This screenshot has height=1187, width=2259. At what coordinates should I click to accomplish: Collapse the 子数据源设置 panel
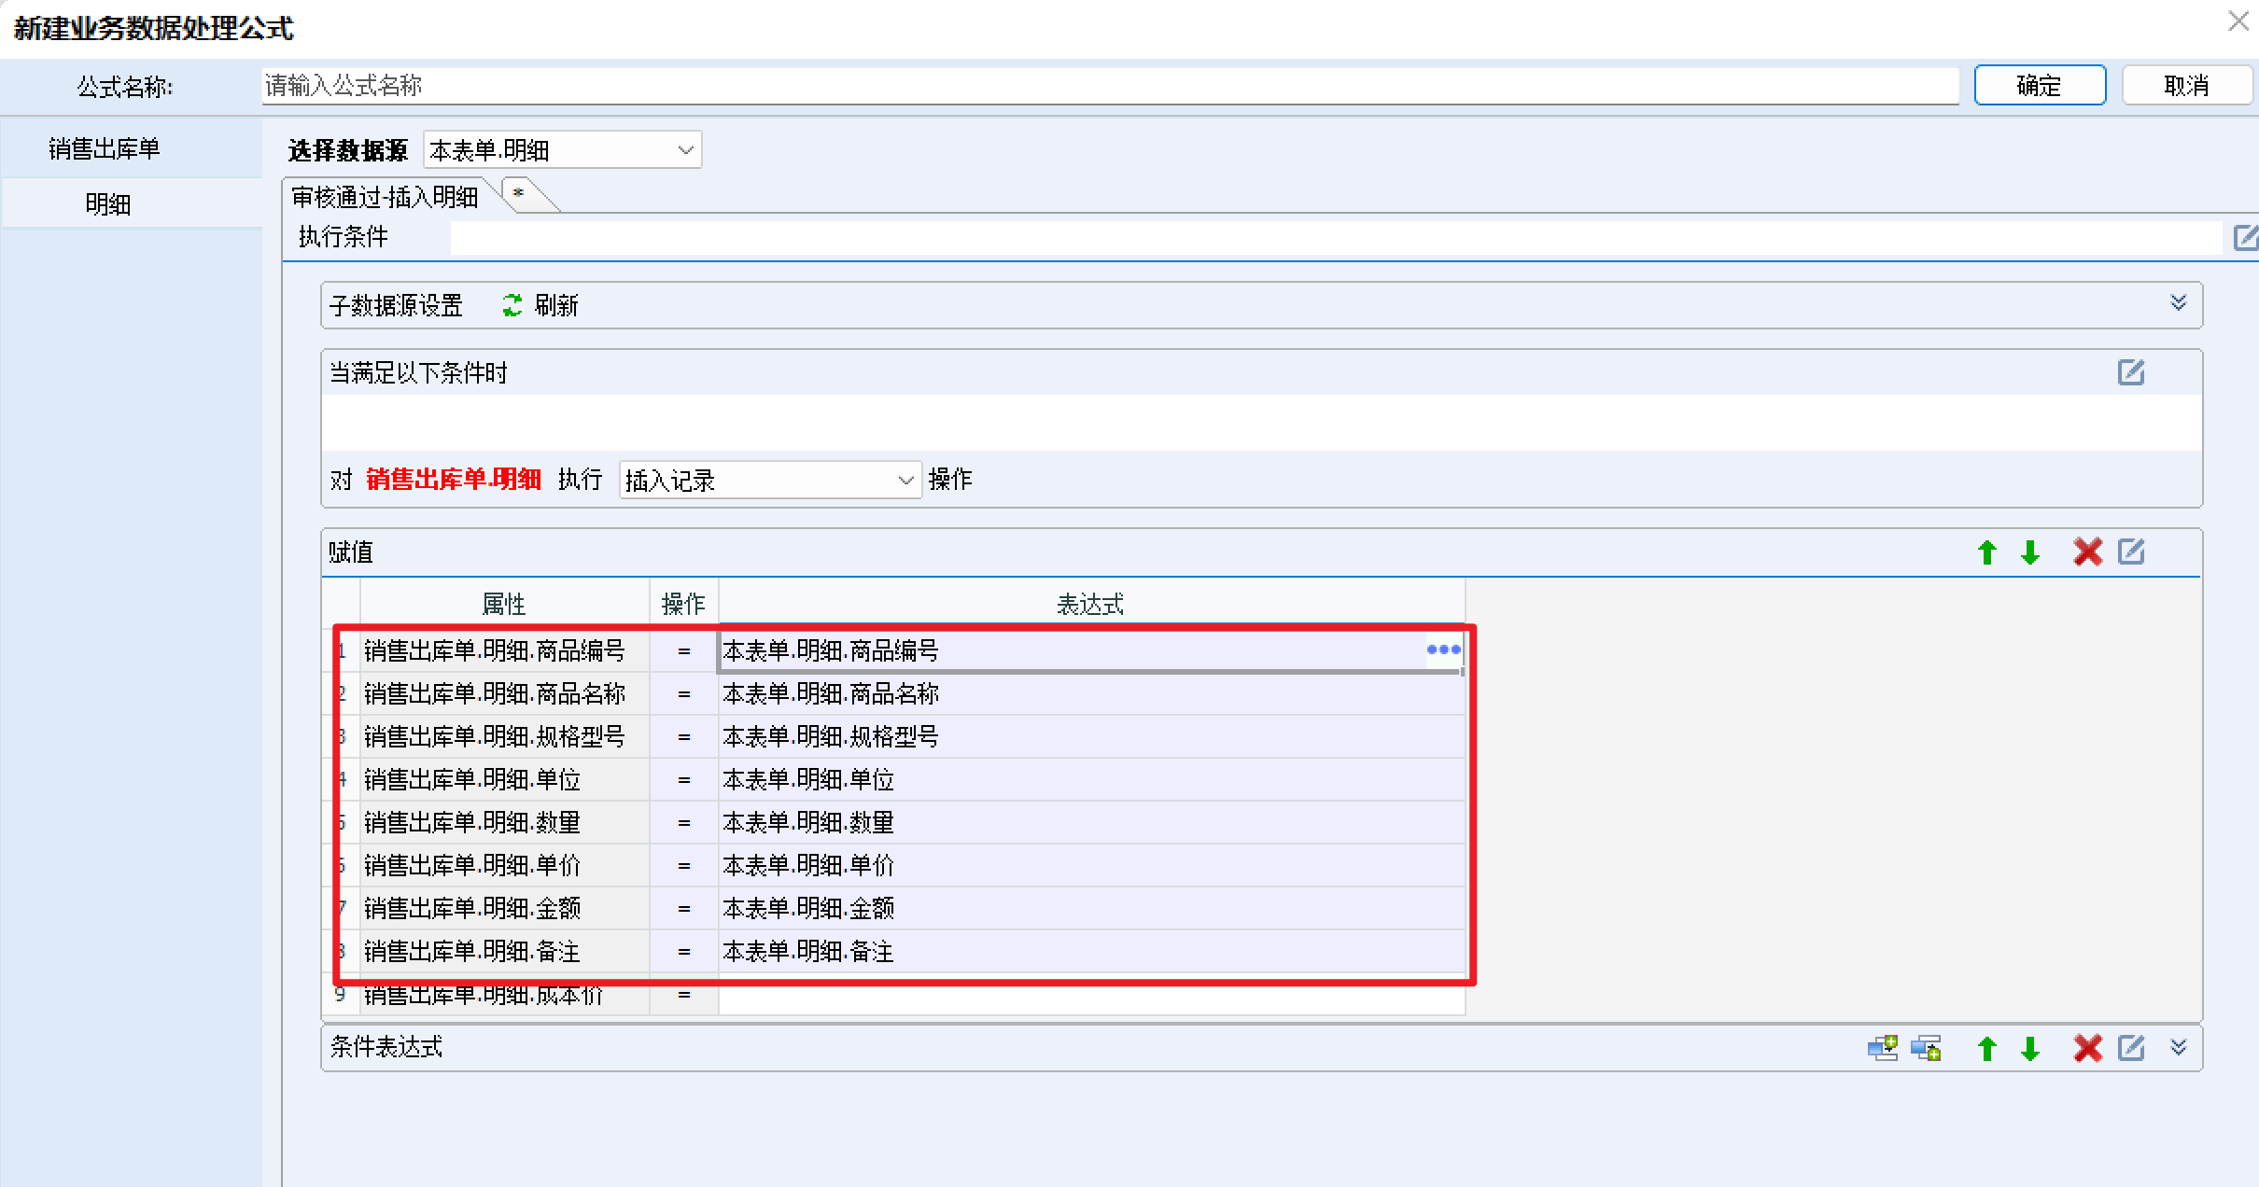[2178, 303]
